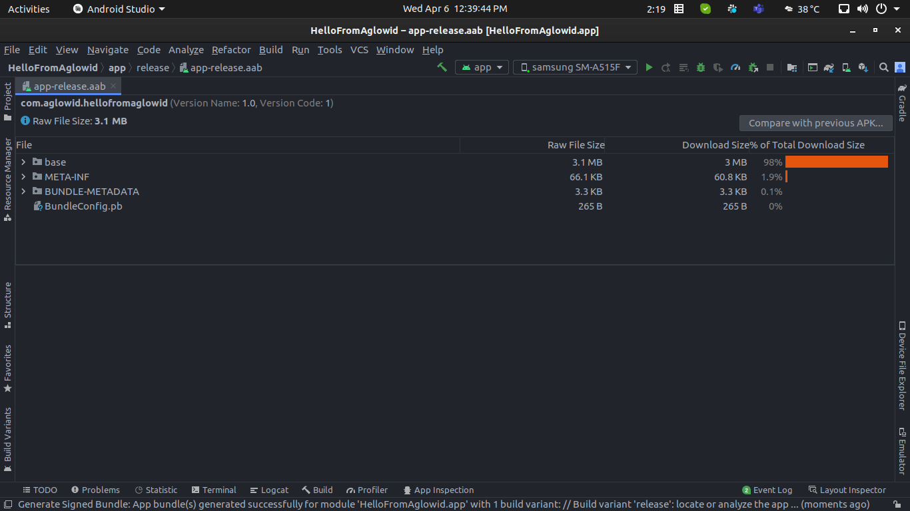Click the HelloFromAglowid breadcrumb

(53, 67)
